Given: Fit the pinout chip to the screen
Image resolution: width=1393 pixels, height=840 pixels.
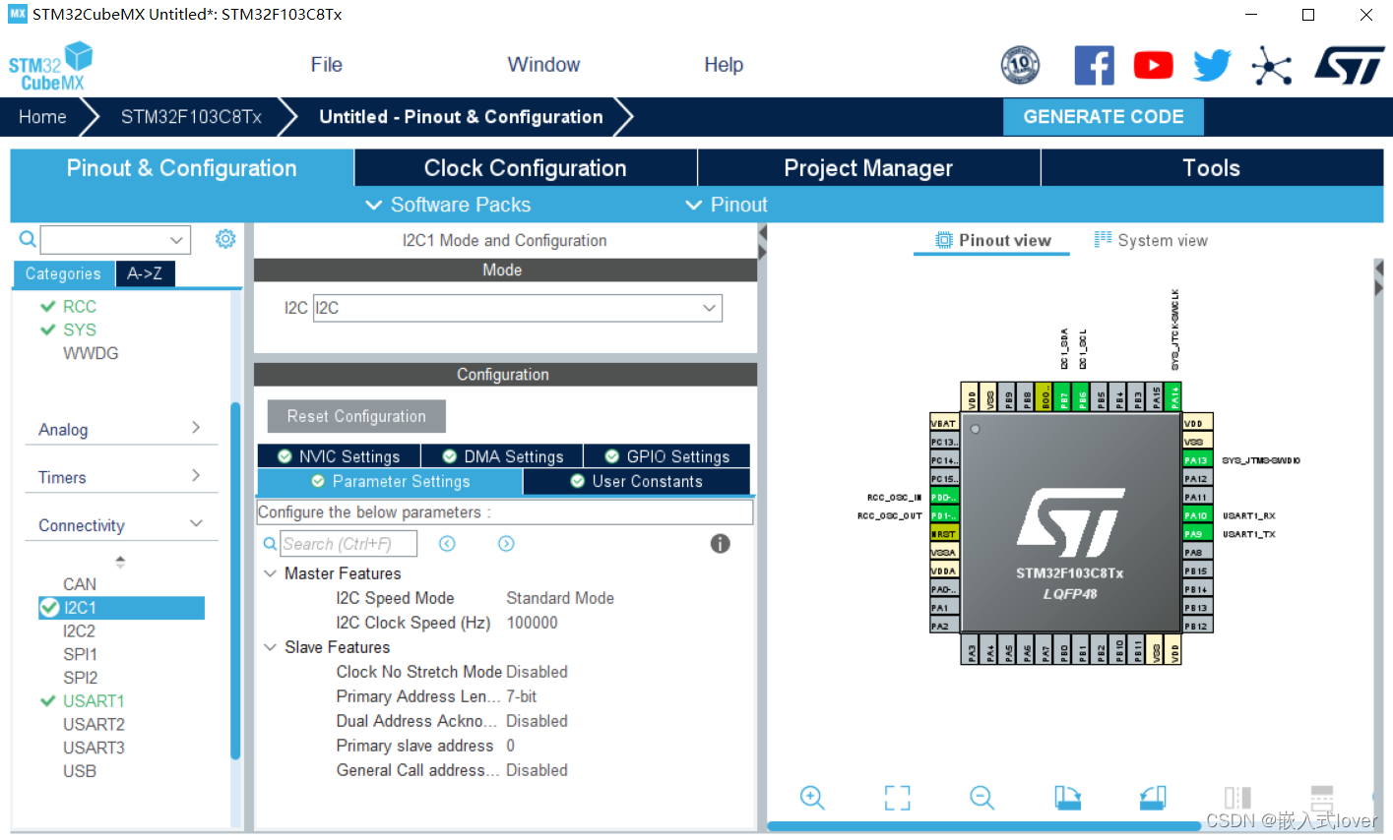Looking at the screenshot, I should (x=897, y=798).
